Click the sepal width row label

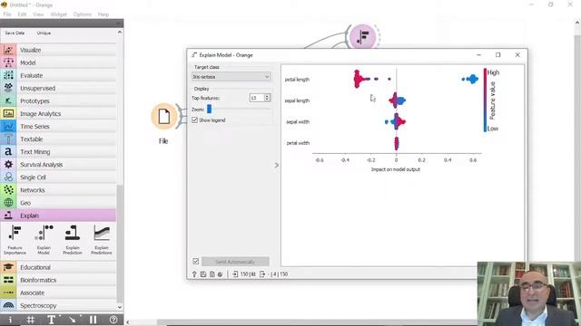pos(298,122)
